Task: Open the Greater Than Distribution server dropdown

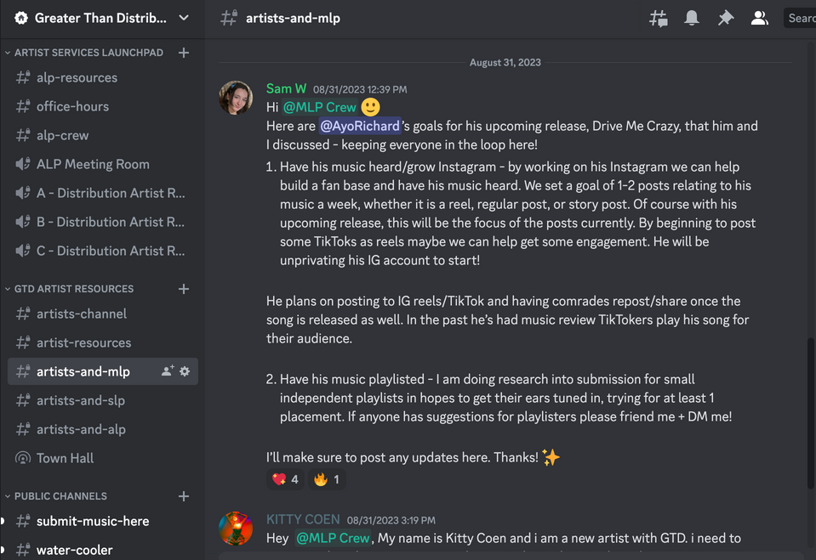Action: tap(102, 18)
